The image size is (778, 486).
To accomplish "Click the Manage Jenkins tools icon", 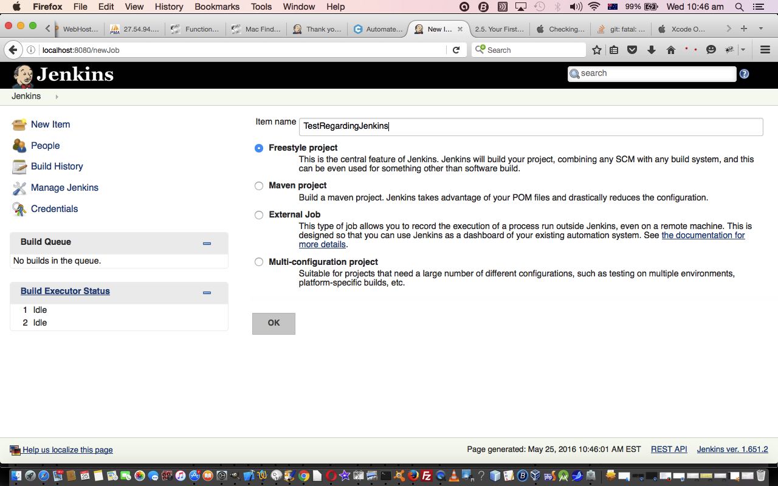I will tap(19, 188).
